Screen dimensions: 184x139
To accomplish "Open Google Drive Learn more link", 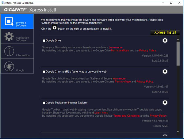I will (116, 47).
